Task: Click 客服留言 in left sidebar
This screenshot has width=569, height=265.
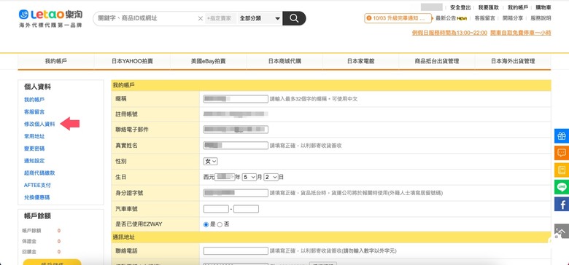Action: coord(34,112)
